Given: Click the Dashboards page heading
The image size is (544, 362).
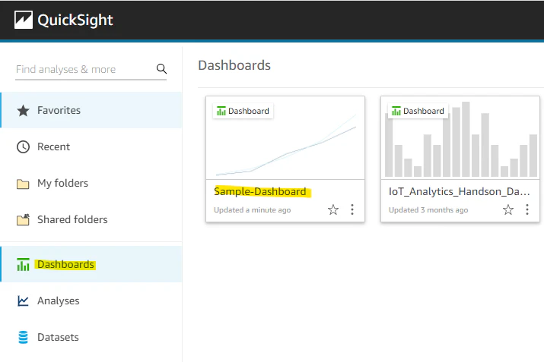Looking at the screenshot, I should [x=234, y=65].
